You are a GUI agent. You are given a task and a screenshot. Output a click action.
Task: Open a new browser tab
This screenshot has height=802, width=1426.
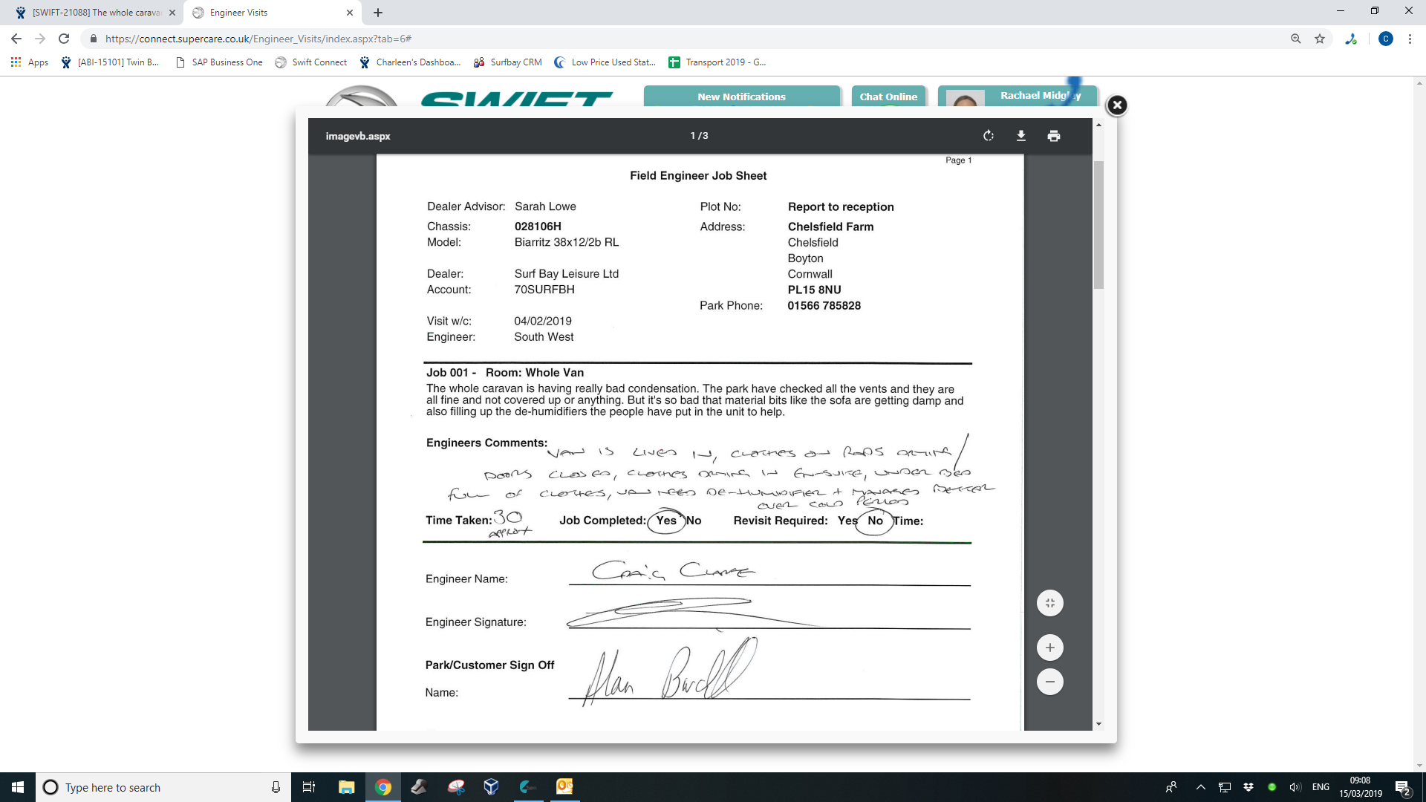(378, 13)
